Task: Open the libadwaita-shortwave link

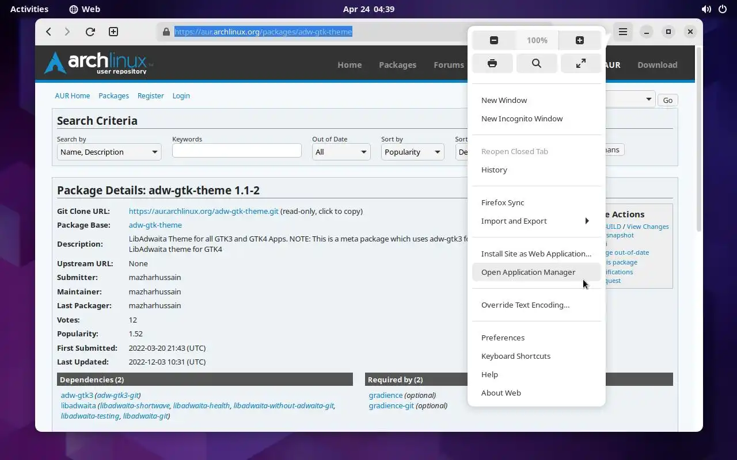Action: pos(135,405)
